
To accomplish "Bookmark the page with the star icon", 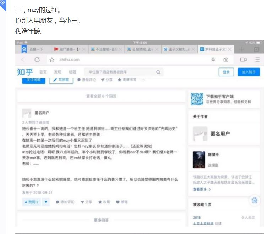I will point(52,60).
